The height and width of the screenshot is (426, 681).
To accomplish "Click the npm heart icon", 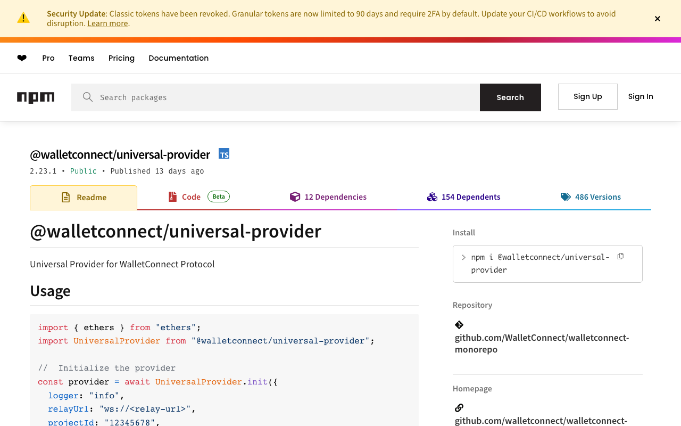I will tap(22, 58).
